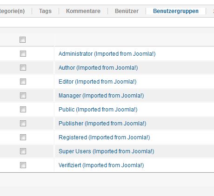The image size is (214, 196).
Task: Select the Verifiziert group checkbox
Action: pos(23,165)
